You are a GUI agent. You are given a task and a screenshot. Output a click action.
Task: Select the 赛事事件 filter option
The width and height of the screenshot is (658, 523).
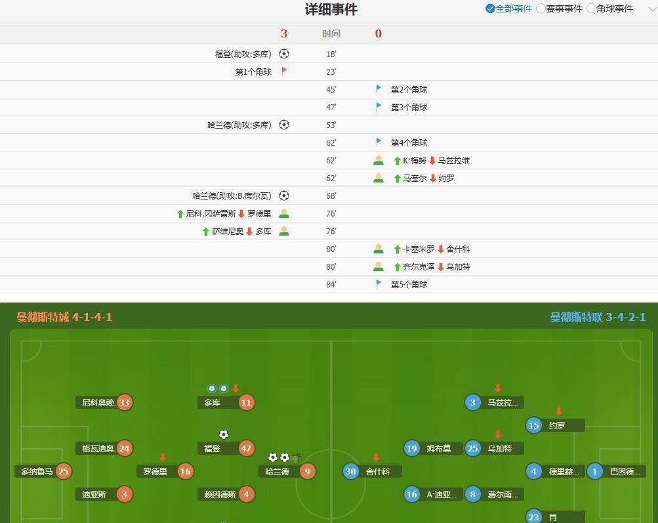point(541,9)
